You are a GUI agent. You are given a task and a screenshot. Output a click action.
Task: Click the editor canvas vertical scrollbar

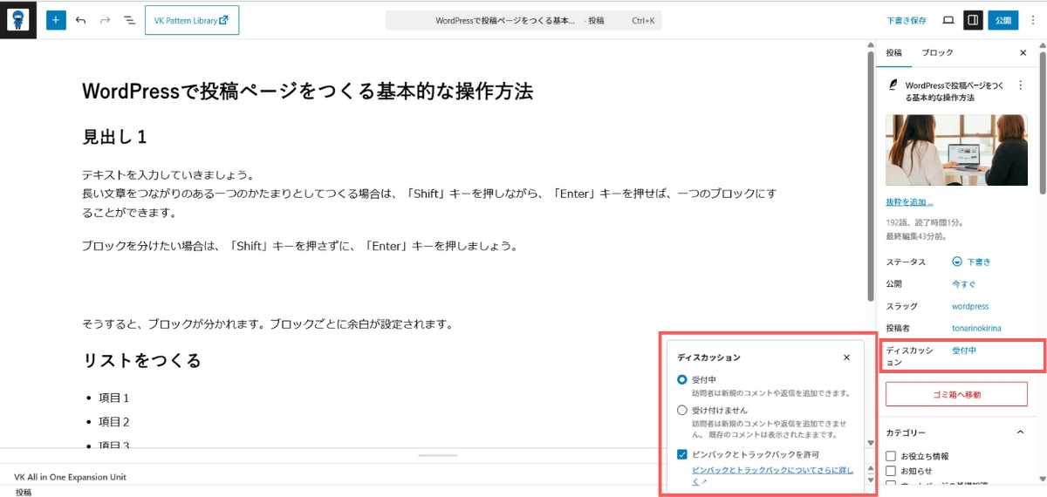[870, 174]
